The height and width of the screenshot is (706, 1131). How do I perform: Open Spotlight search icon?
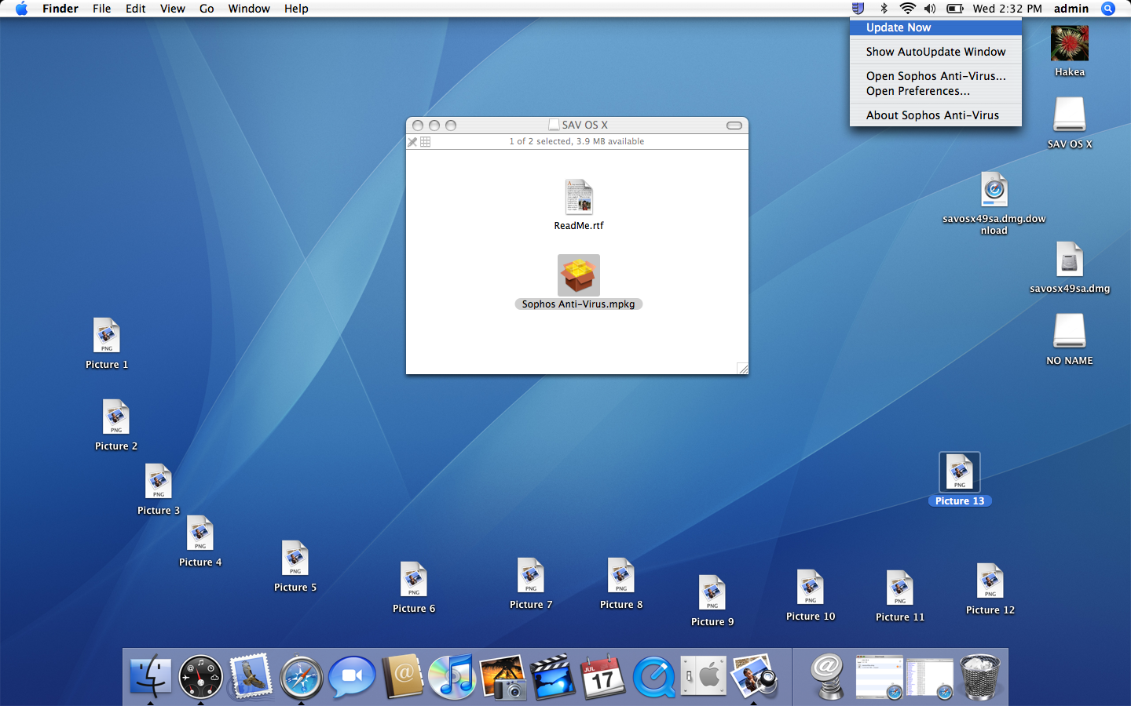[x=1108, y=9]
